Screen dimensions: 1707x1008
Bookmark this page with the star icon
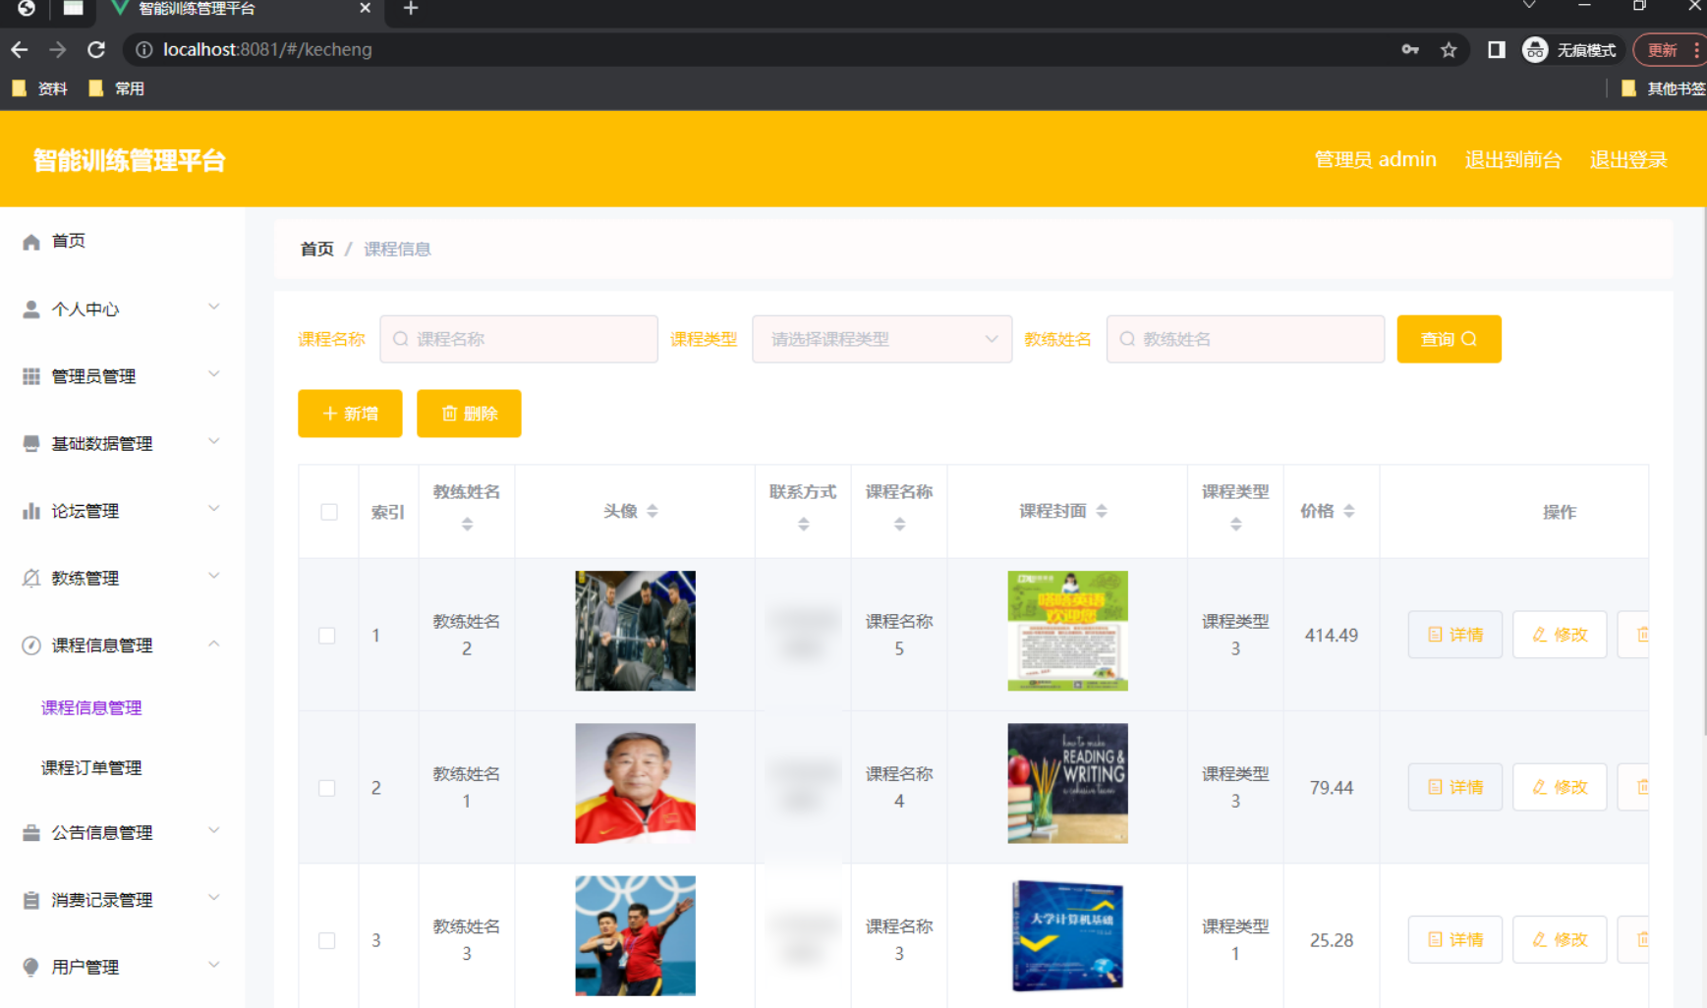(x=1449, y=49)
